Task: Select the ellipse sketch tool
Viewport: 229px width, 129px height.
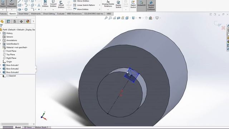Action: [x=33, y=5]
